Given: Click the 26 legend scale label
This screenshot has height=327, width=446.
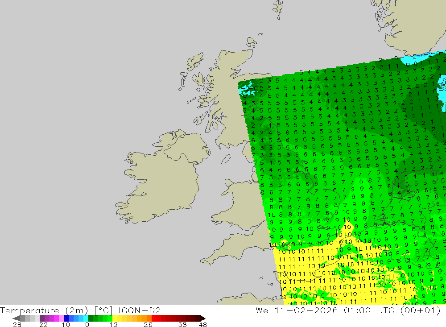Looking at the screenshot, I should click(x=148, y=325).
